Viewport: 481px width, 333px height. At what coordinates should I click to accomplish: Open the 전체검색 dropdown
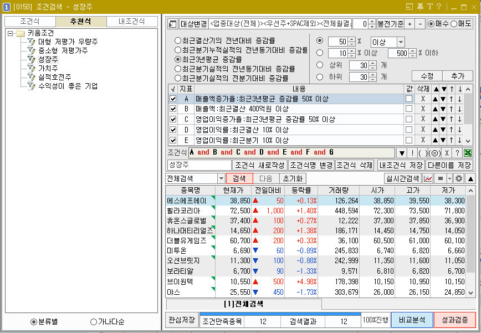pyautogui.click(x=222, y=177)
